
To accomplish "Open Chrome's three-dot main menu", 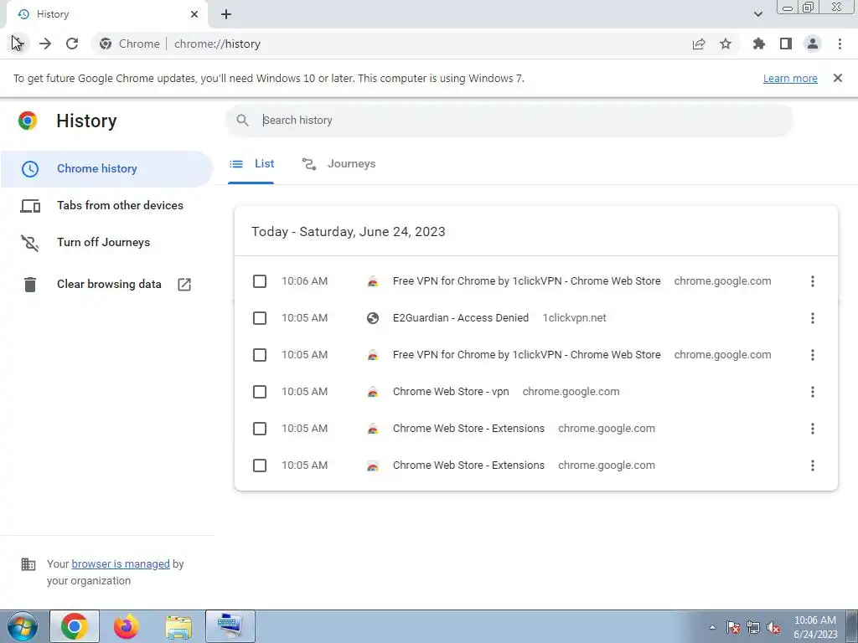I will 840,44.
